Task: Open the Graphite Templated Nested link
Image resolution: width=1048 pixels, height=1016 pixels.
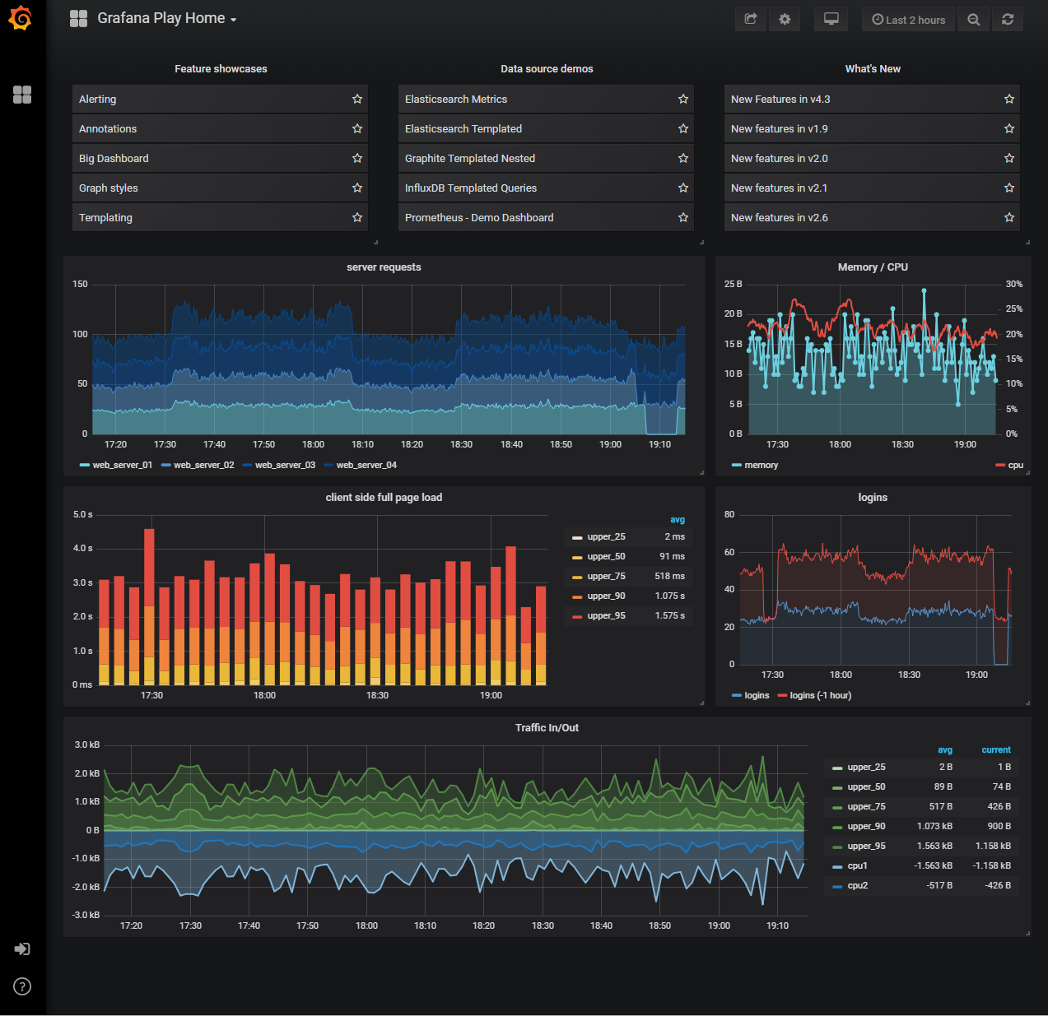Action: point(546,158)
